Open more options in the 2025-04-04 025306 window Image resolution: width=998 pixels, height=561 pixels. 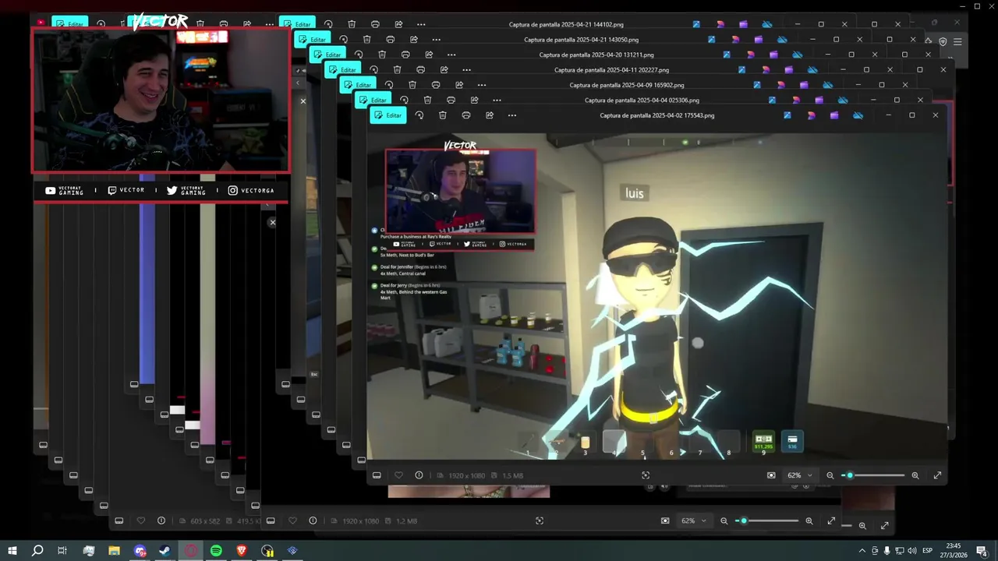click(497, 100)
